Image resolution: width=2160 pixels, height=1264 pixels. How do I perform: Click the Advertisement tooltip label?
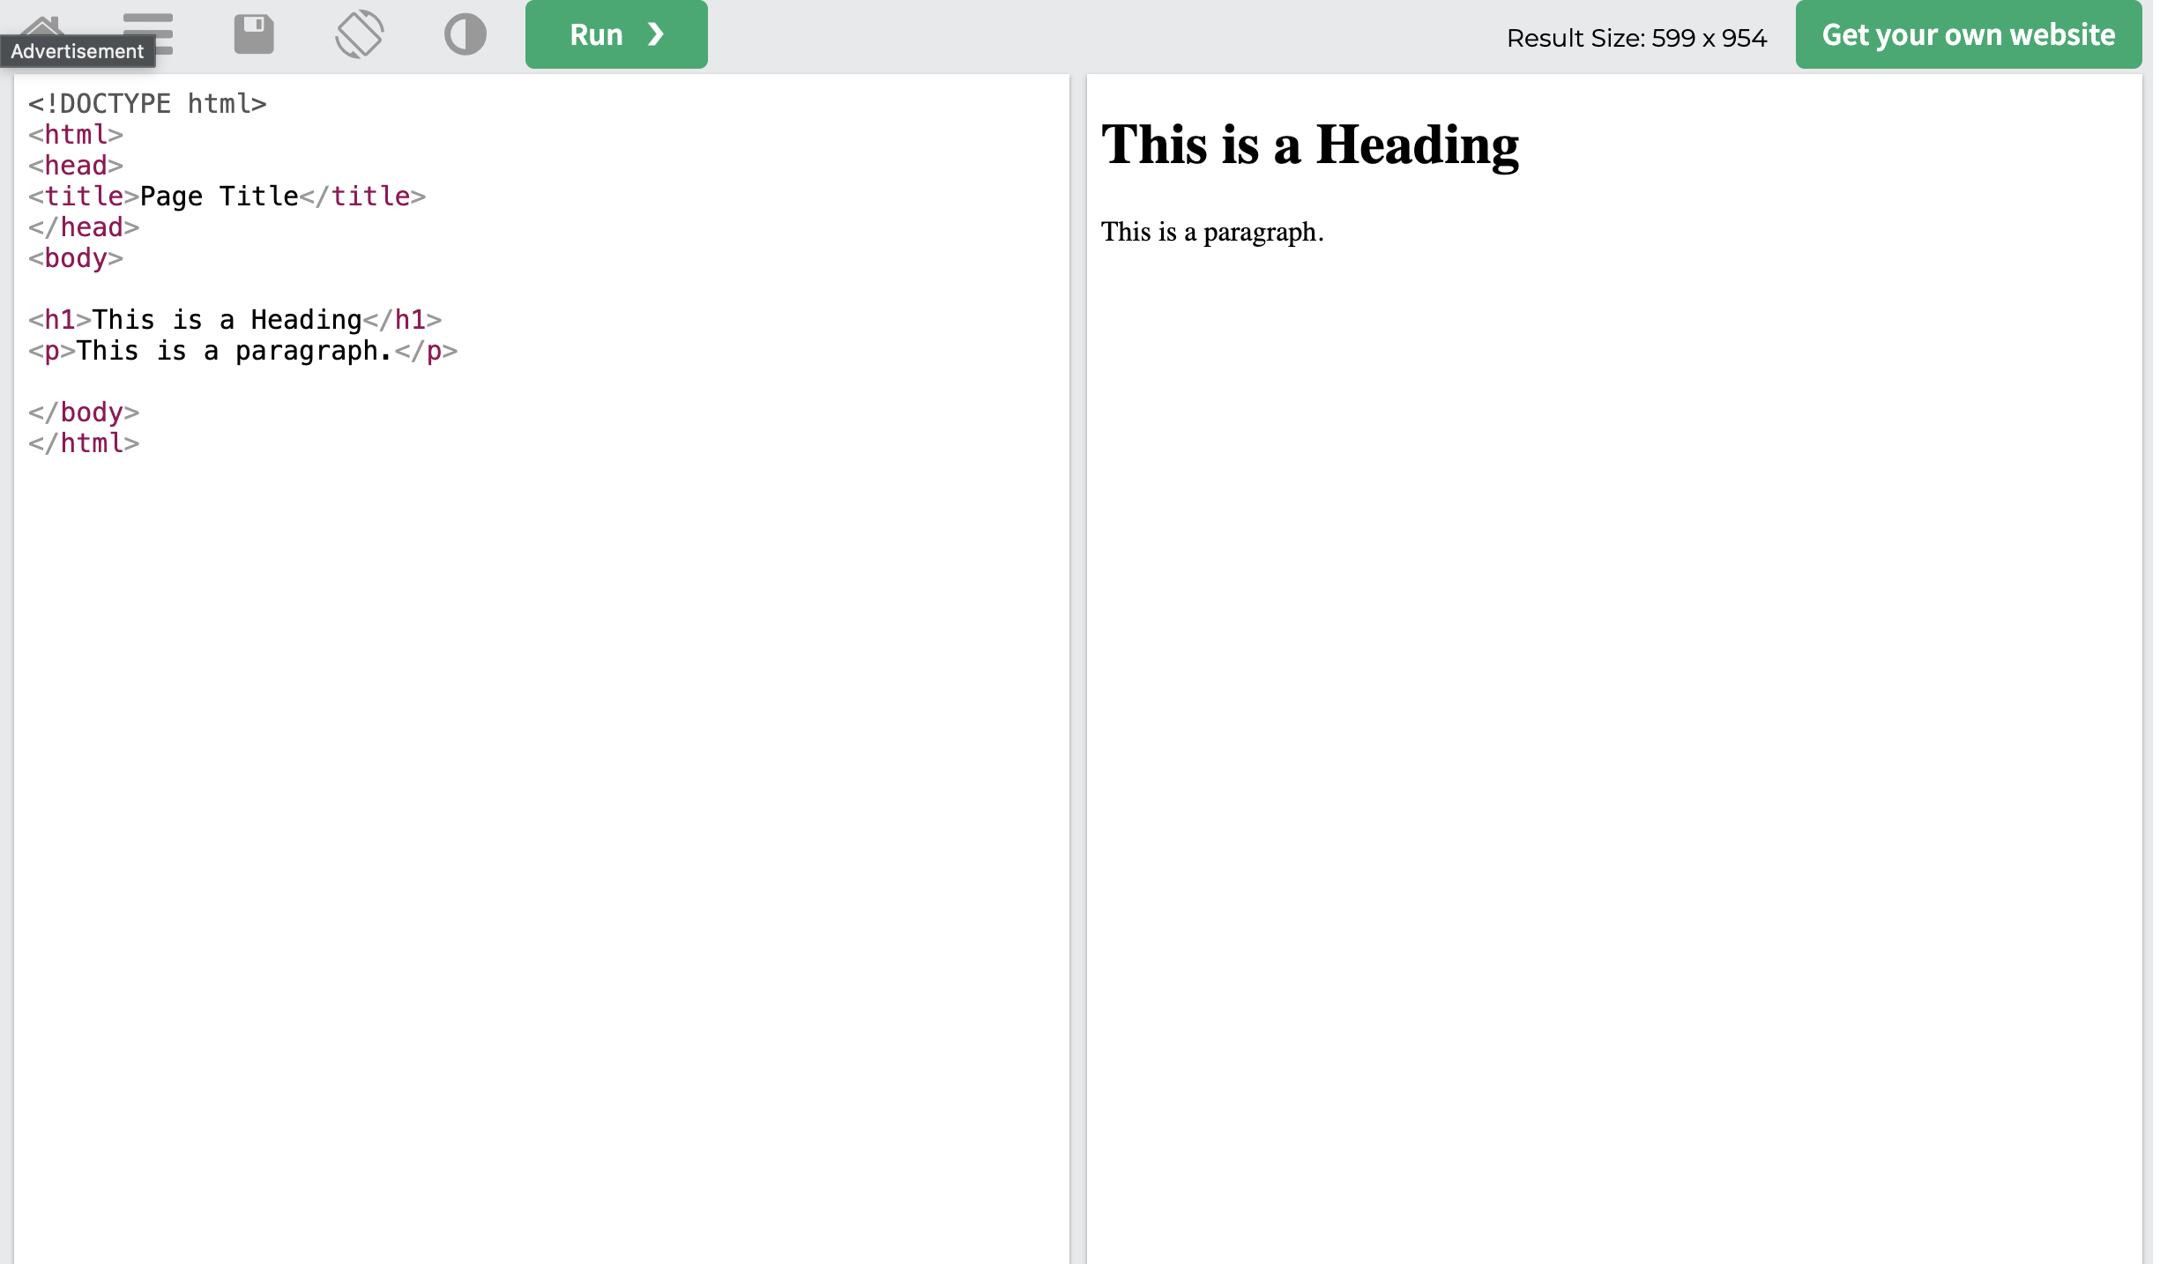78,51
